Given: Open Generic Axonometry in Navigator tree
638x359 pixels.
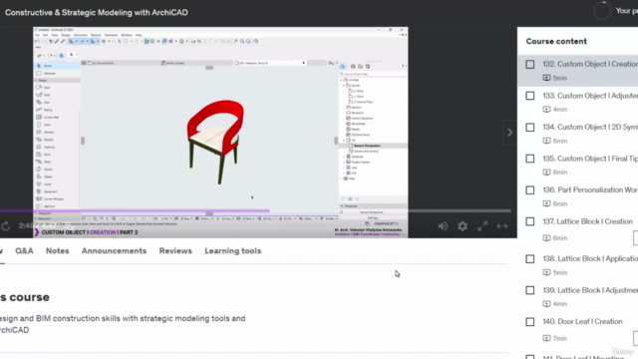Looking at the screenshot, I should pyautogui.click(x=366, y=151).
